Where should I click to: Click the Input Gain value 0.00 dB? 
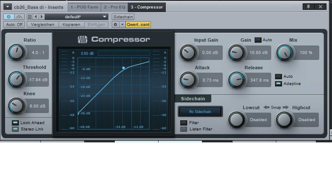coord(210,53)
